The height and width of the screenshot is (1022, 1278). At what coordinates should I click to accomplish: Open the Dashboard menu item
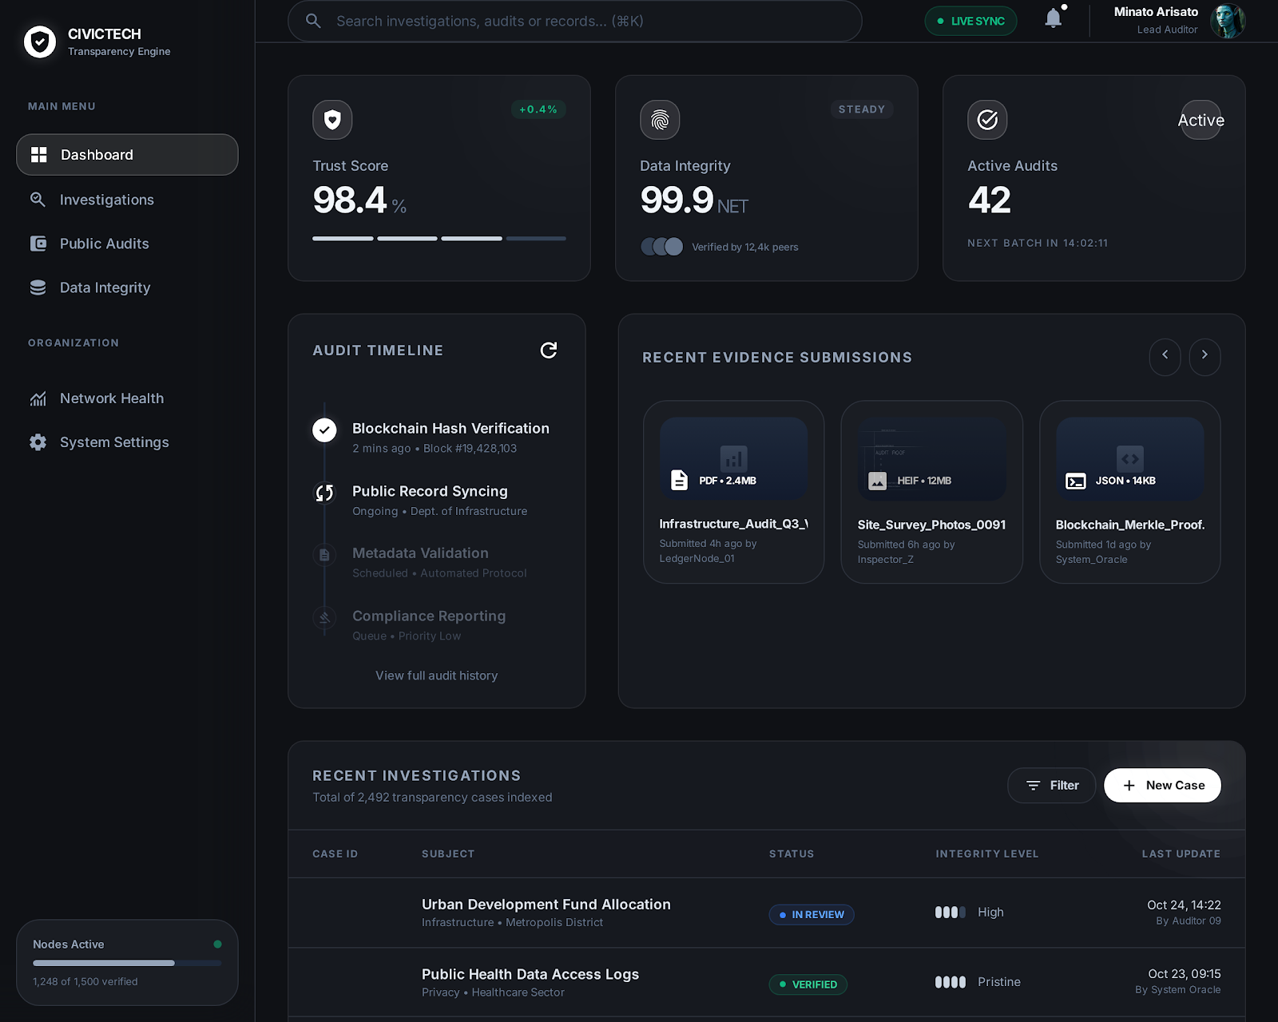(x=127, y=155)
